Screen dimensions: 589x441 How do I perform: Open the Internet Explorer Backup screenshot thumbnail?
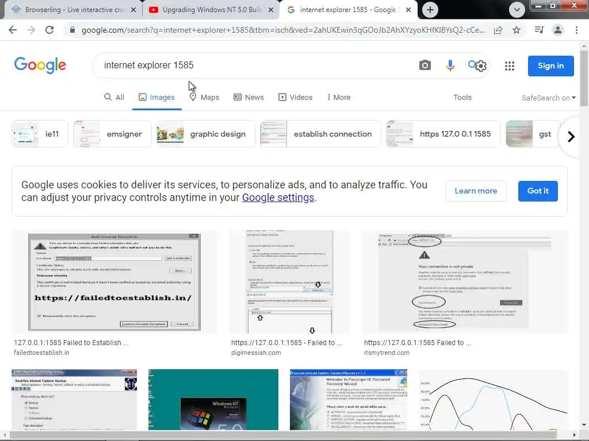[74, 400]
